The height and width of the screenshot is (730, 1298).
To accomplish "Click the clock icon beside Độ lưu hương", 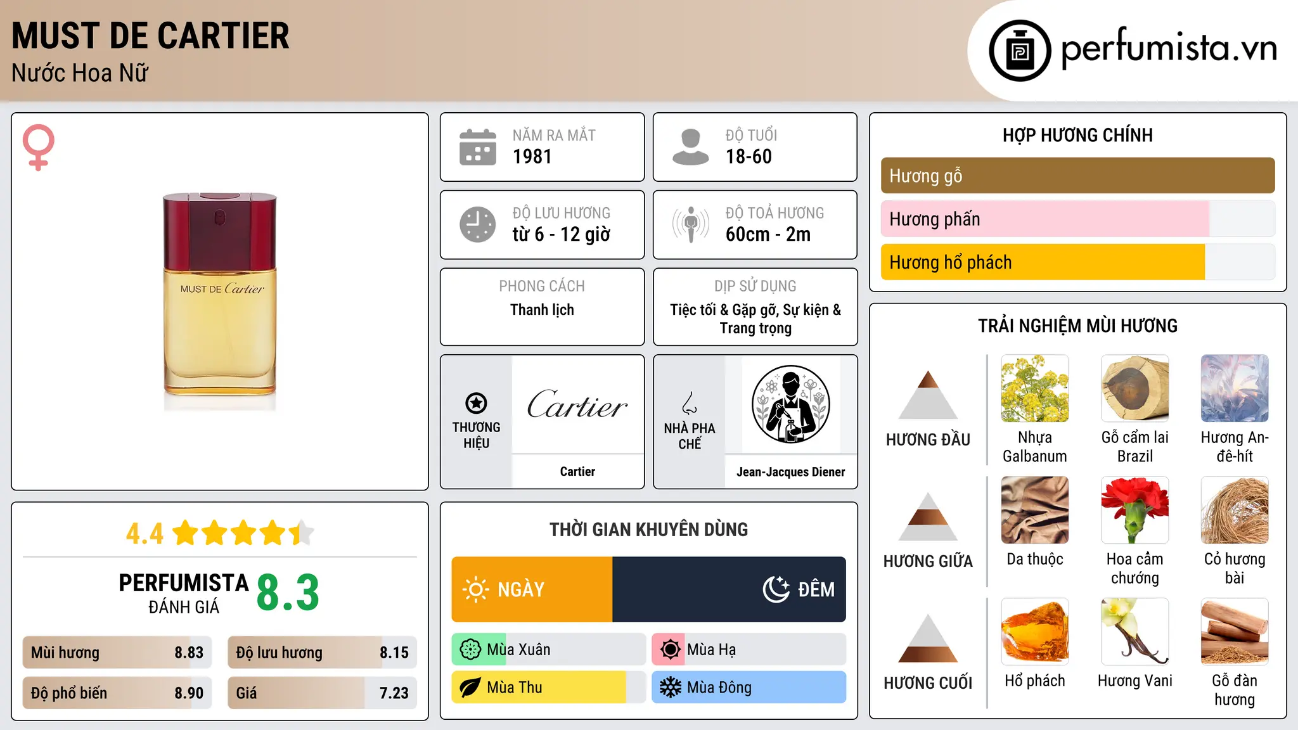I will point(478,224).
